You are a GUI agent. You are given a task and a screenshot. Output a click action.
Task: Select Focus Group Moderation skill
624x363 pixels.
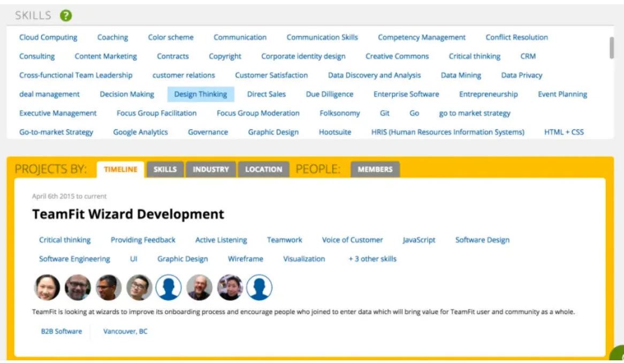pos(258,113)
